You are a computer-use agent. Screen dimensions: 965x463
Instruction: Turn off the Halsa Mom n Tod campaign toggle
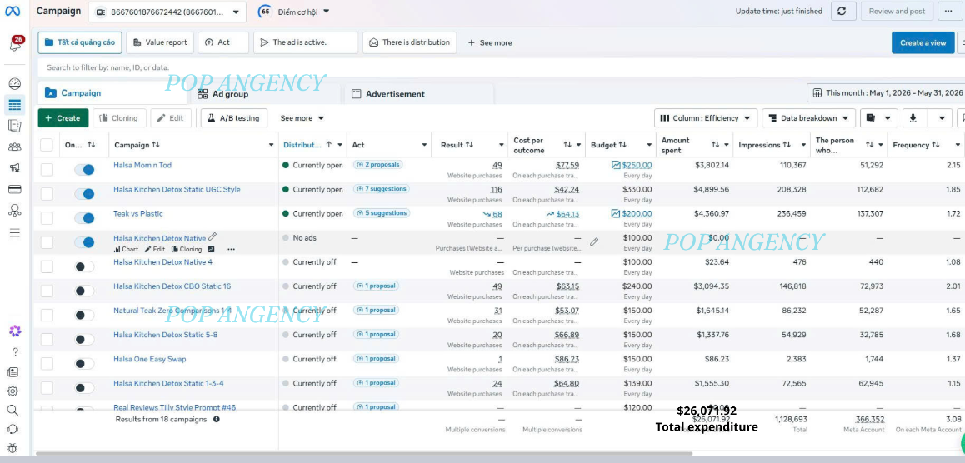pyautogui.click(x=84, y=170)
